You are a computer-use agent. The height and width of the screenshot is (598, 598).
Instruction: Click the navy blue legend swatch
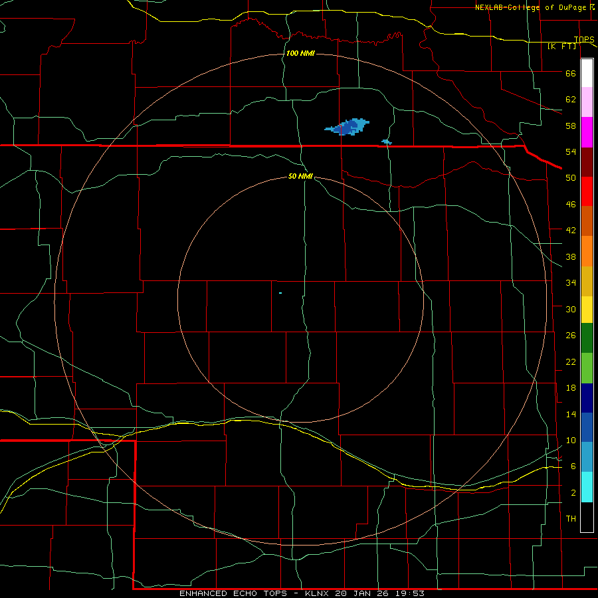point(587,398)
